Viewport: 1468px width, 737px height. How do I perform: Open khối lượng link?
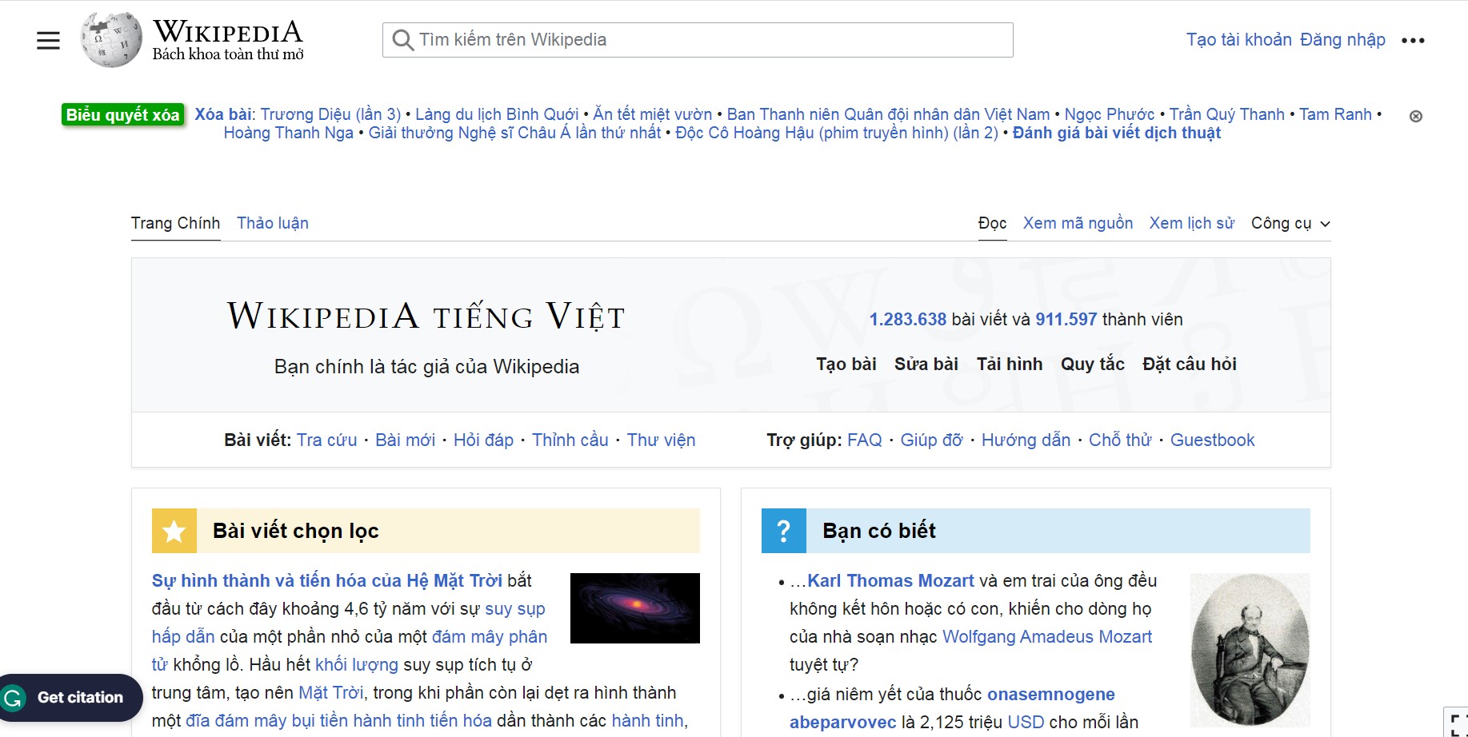(357, 664)
